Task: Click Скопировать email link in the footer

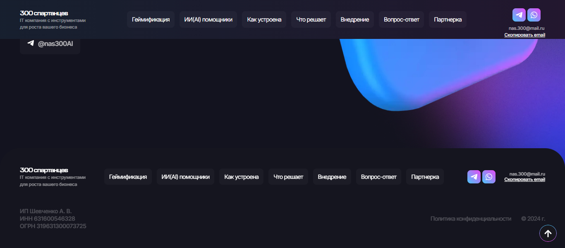Action: point(524,179)
